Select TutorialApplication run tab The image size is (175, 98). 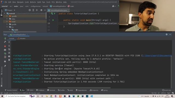[18, 35]
